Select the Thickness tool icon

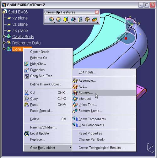[80, 19]
